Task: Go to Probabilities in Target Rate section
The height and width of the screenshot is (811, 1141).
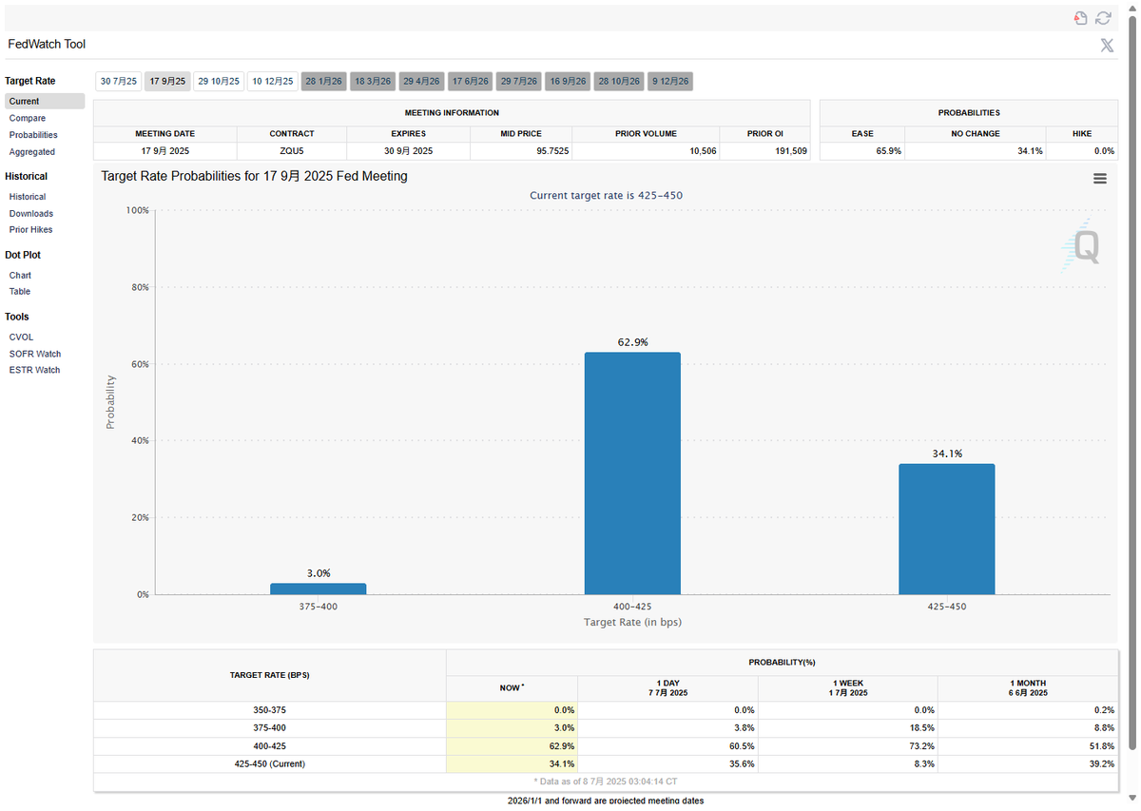Action: coord(33,135)
